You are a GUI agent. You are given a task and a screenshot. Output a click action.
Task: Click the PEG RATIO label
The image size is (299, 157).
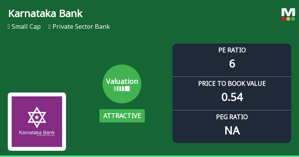[x=232, y=117]
